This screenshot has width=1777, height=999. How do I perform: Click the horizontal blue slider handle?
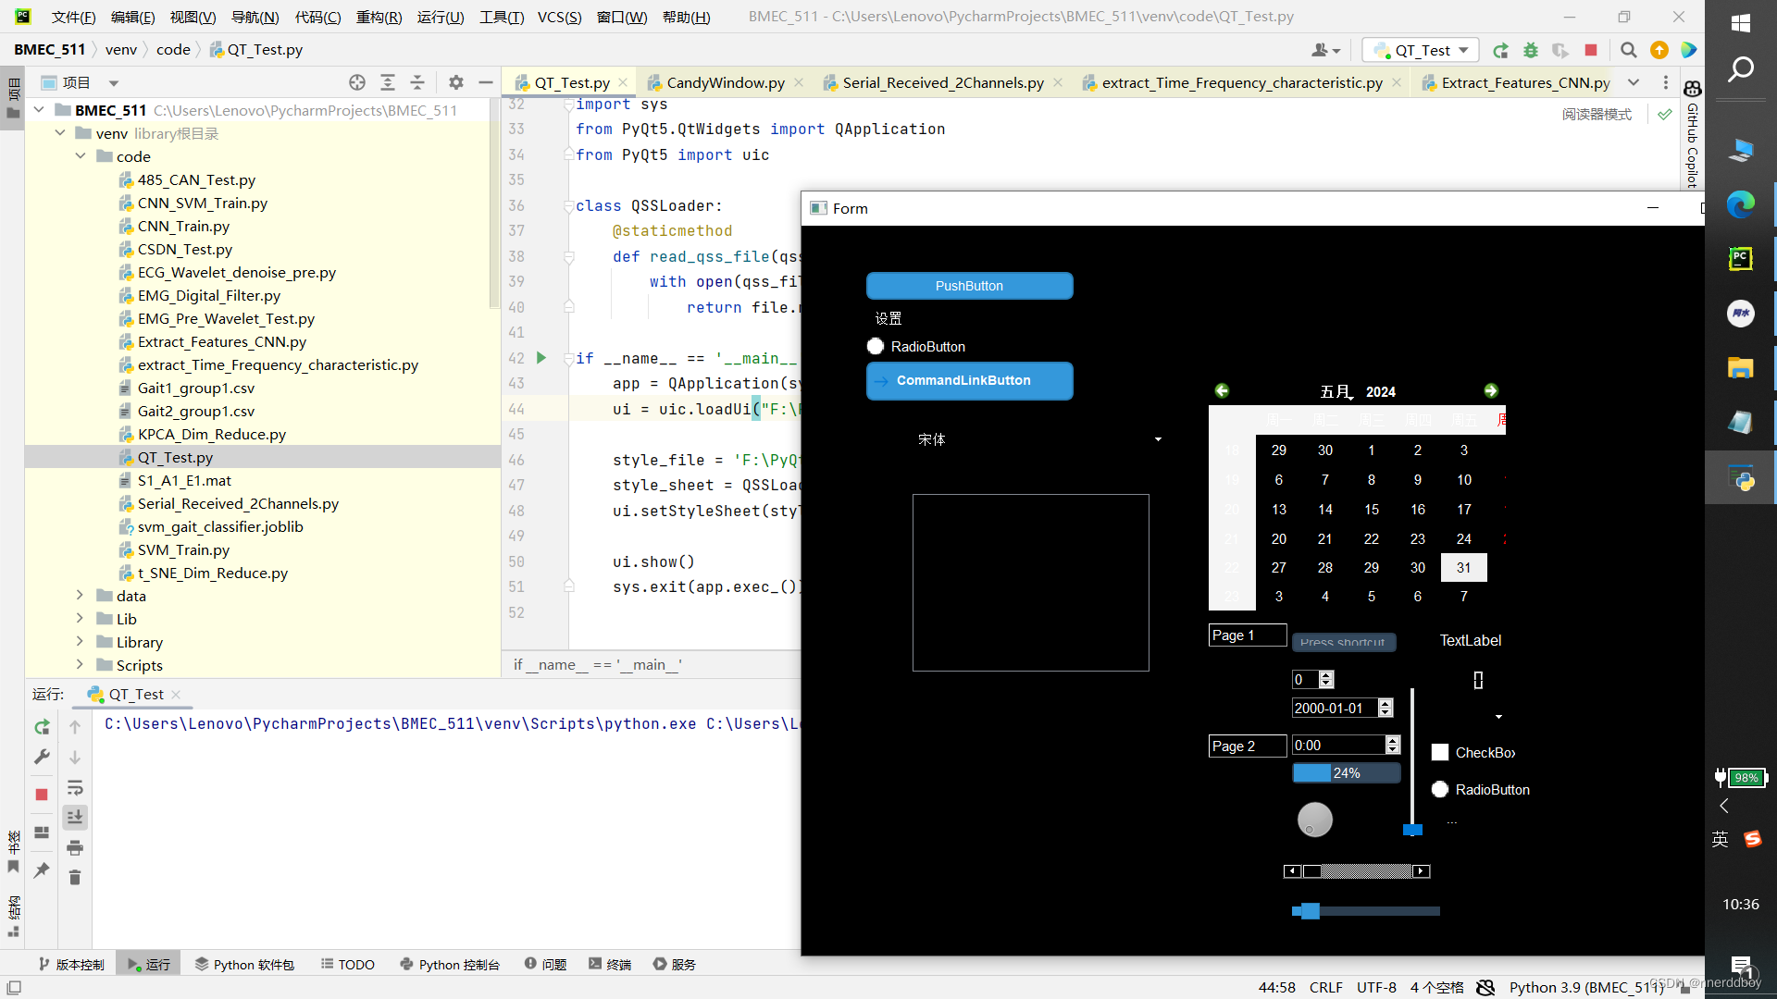pyautogui.click(x=1310, y=911)
